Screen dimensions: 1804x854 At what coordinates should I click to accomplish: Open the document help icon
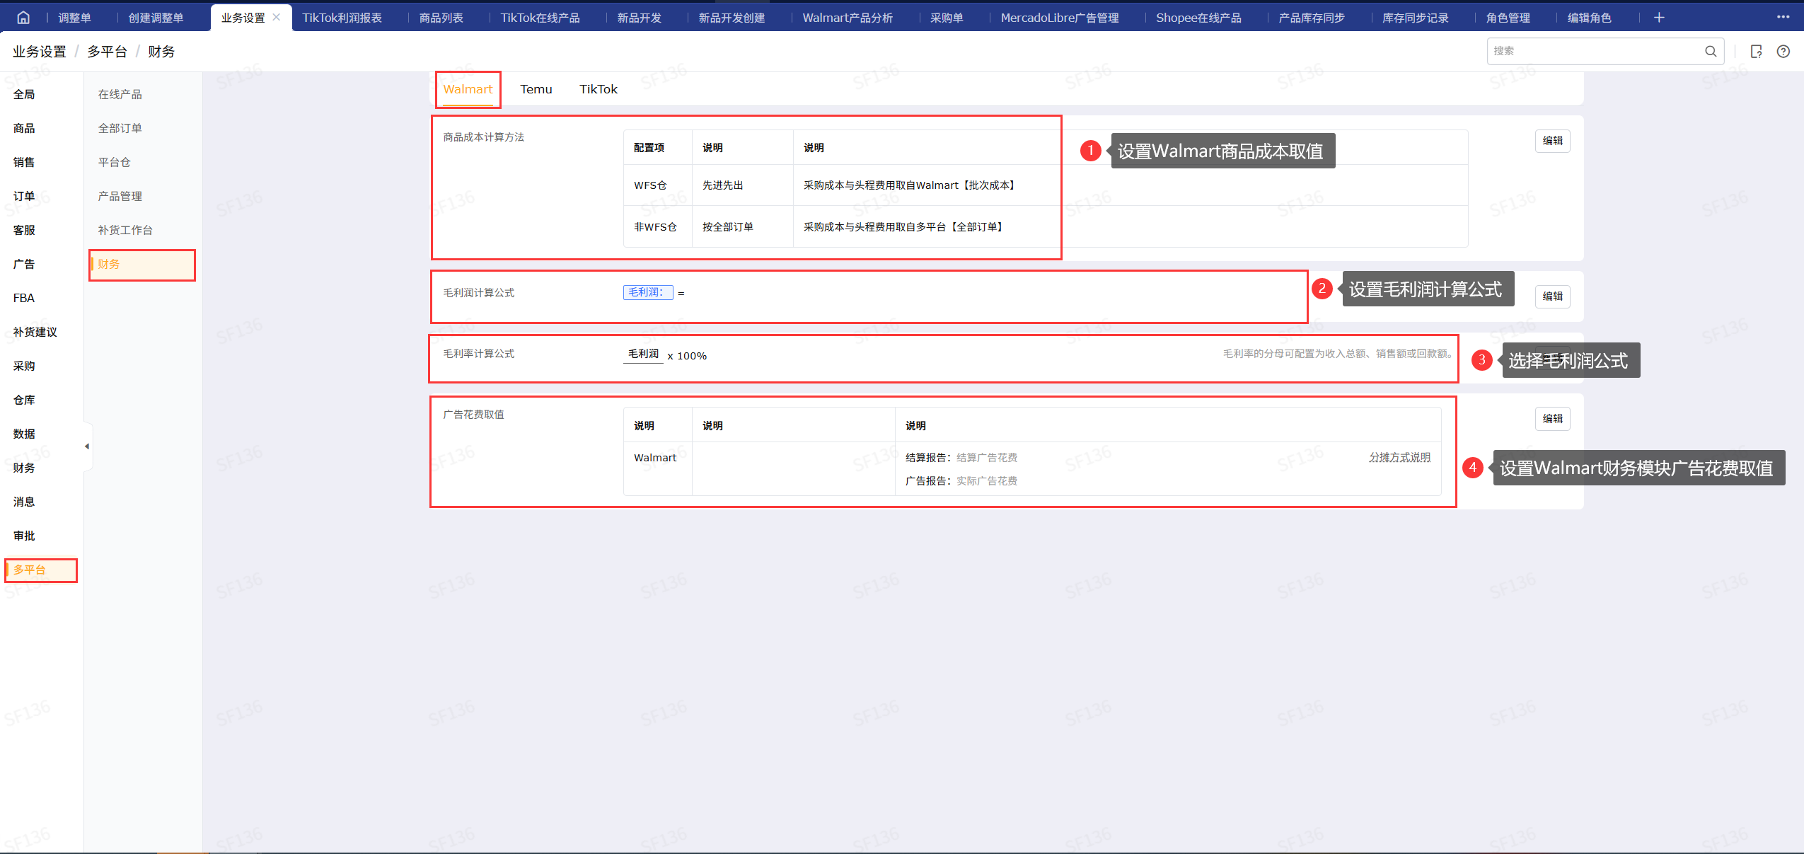click(1756, 51)
